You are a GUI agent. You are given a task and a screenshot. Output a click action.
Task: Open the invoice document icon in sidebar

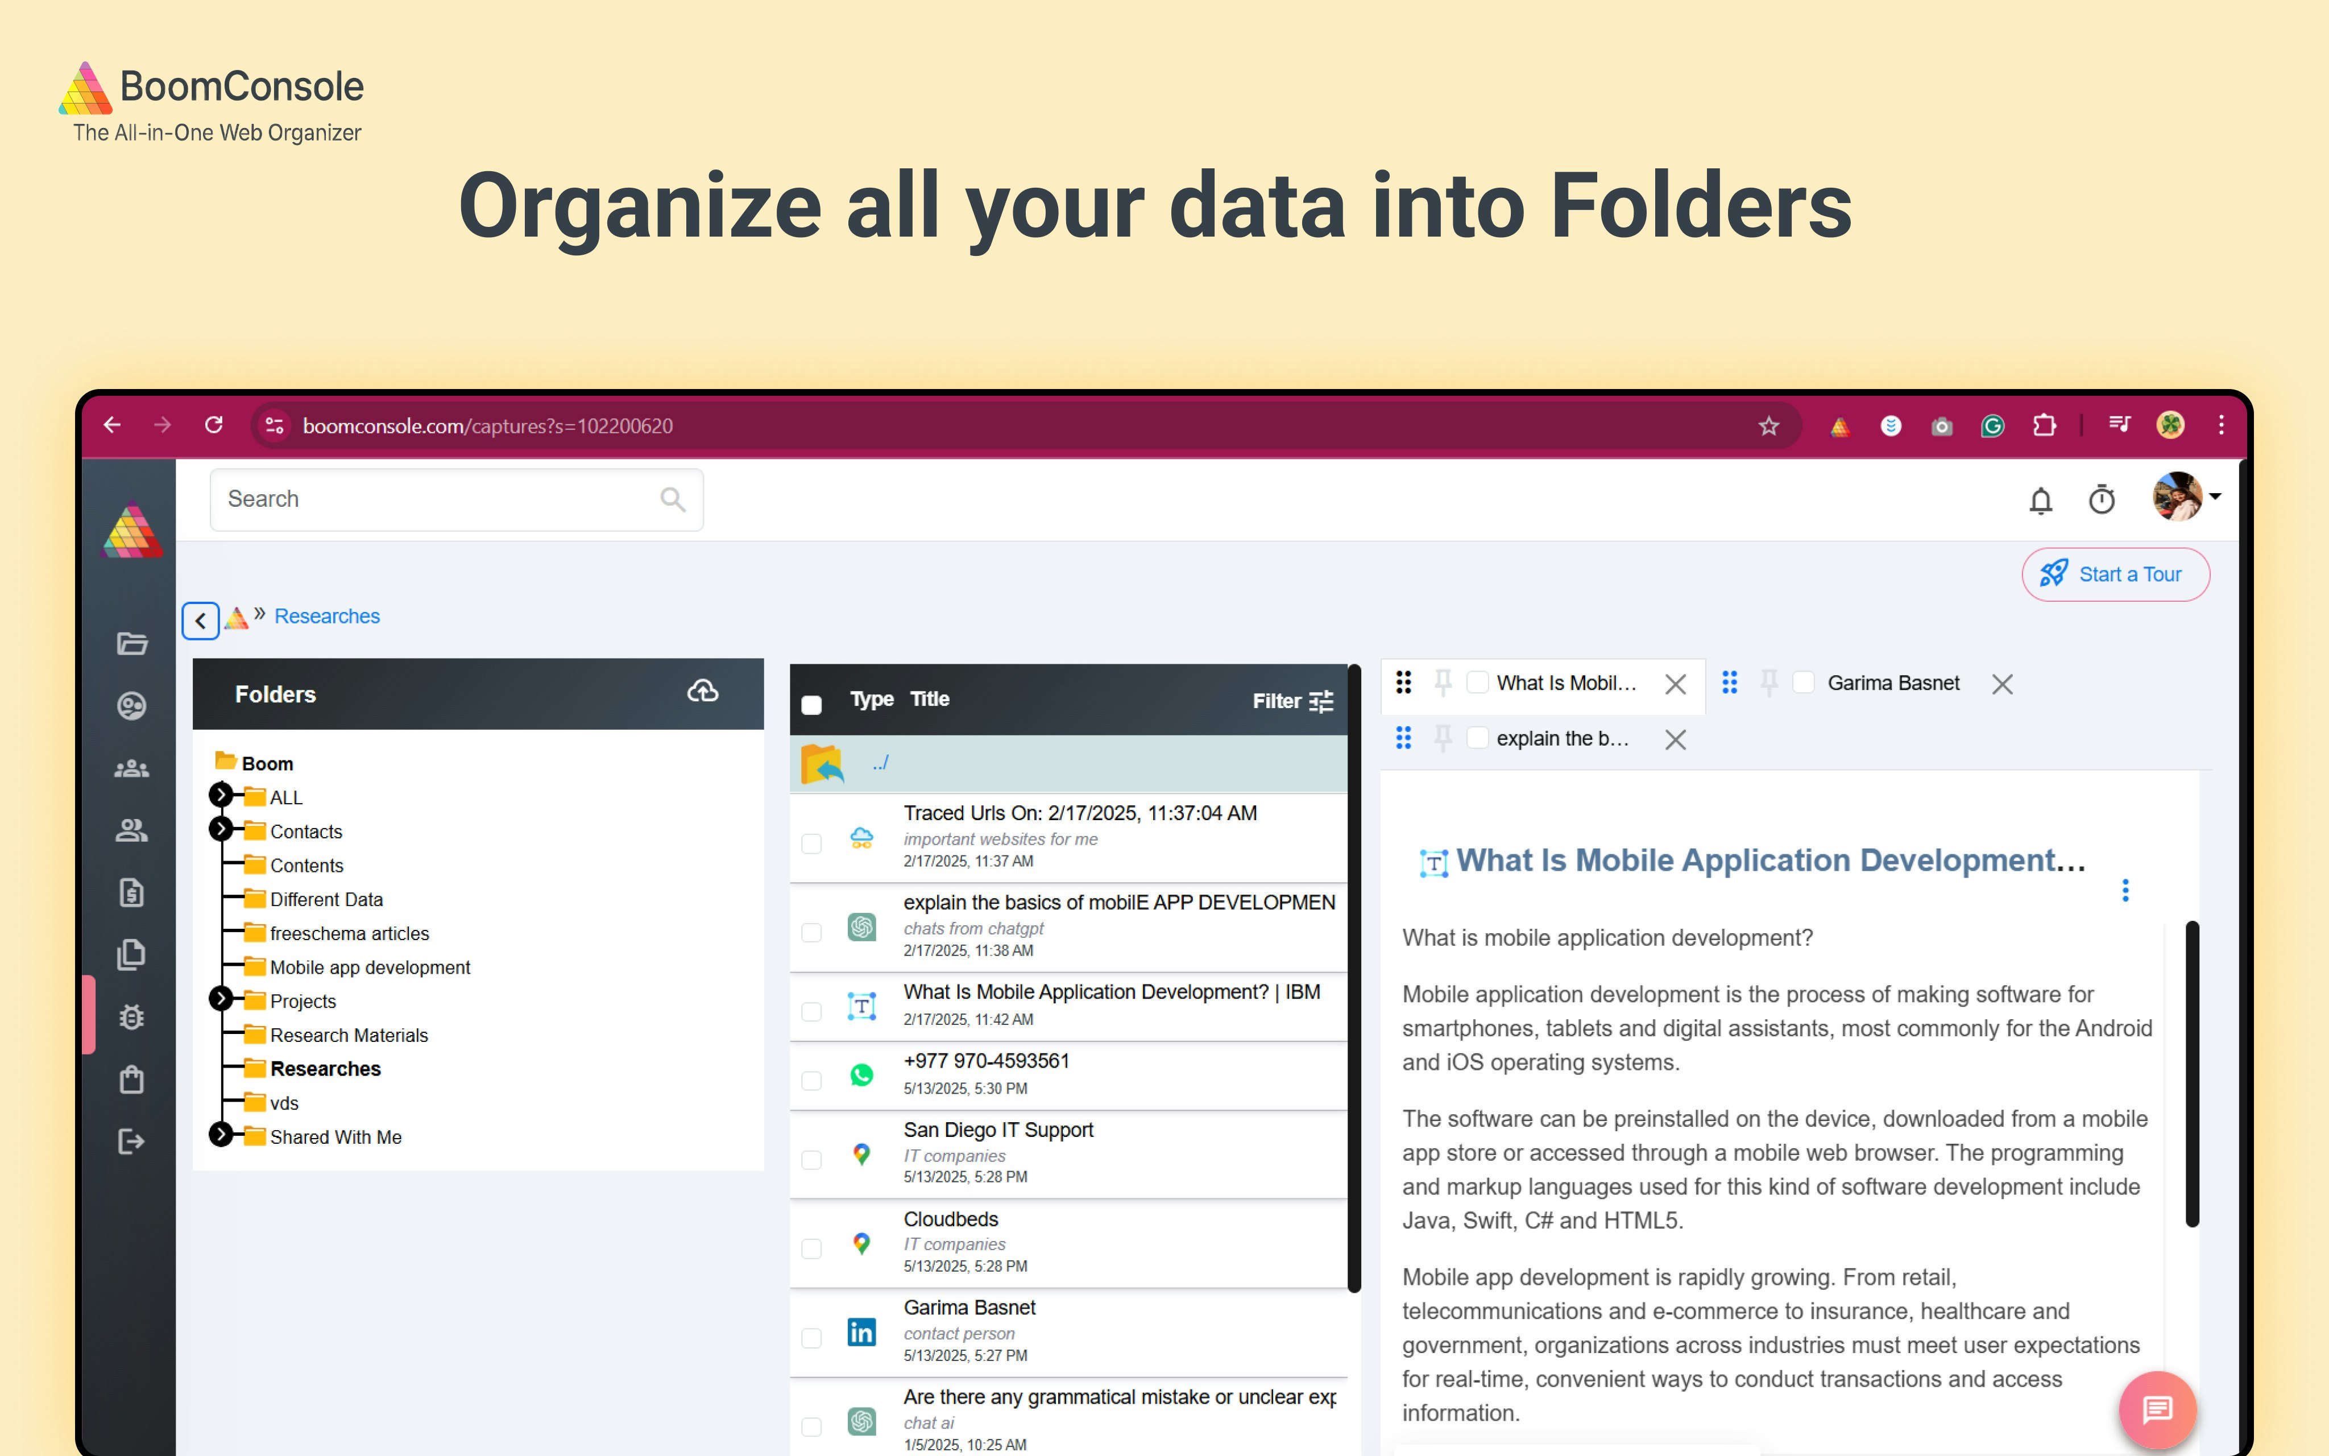coord(132,893)
